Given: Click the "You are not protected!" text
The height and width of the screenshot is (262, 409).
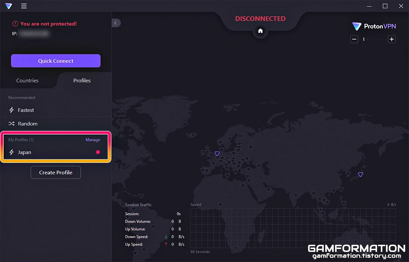Looking at the screenshot, I should click(x=48, y=24).
